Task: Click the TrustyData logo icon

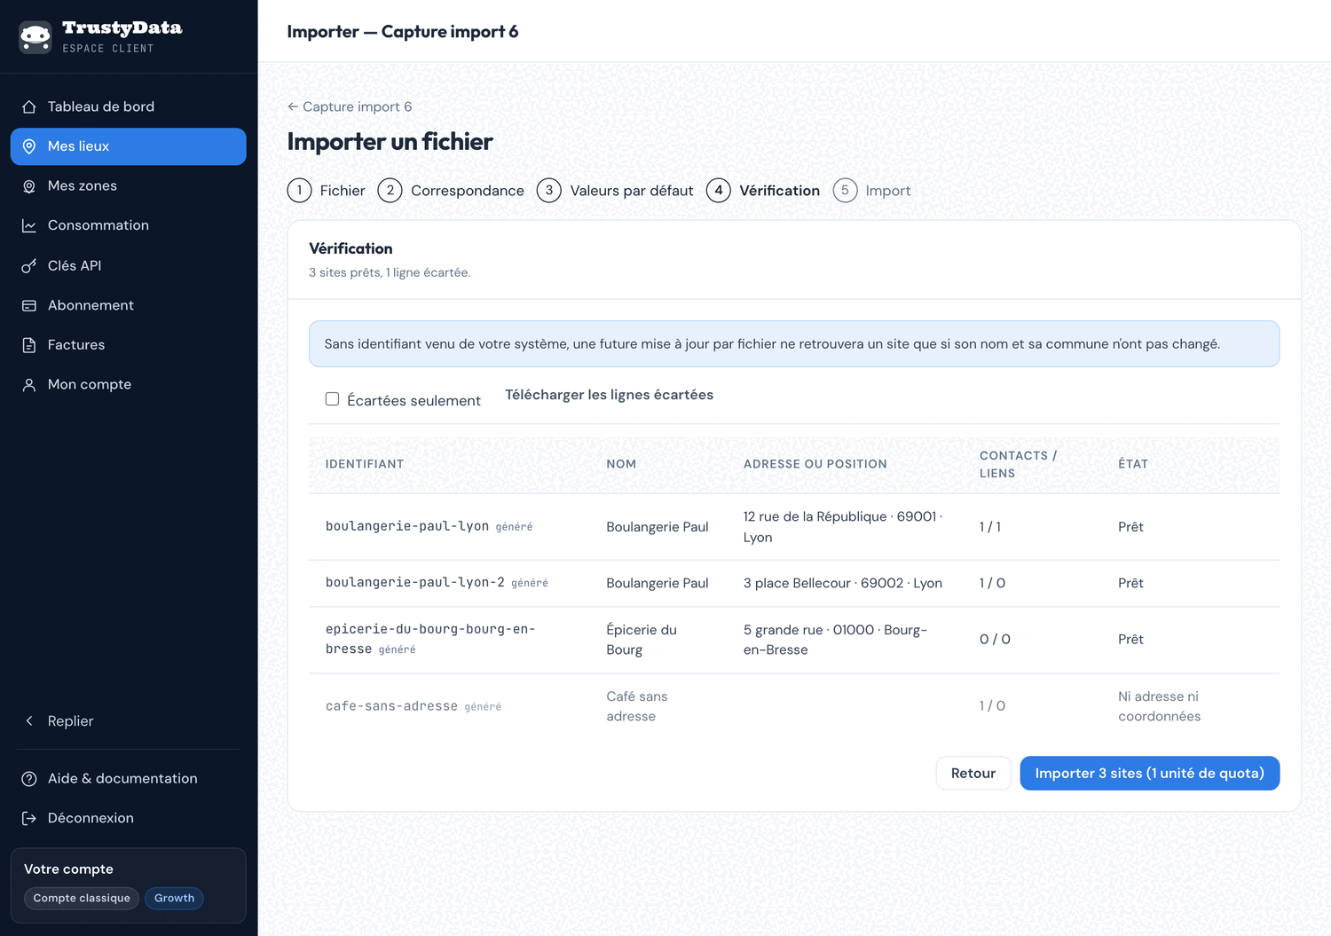Action: click(x=35, y=36)
